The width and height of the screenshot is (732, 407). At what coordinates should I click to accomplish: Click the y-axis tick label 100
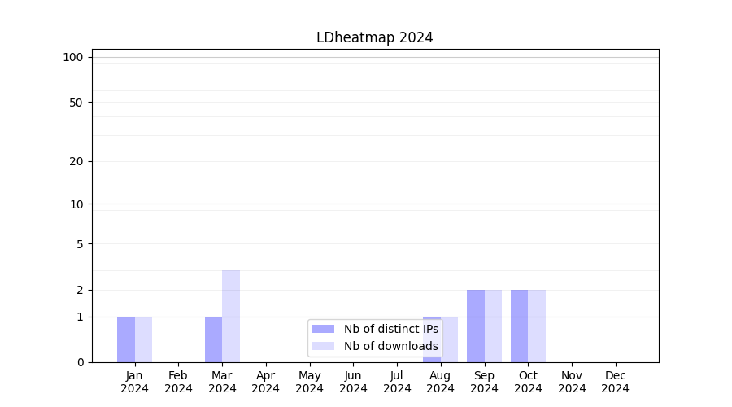(x=73, y=57)
